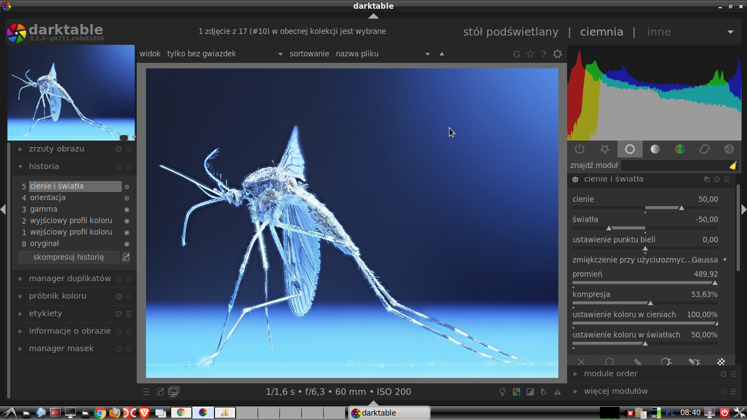Screen dimensions: 747x420
Task: Show the effects modules group icon
Action: [x=729, y=149]
